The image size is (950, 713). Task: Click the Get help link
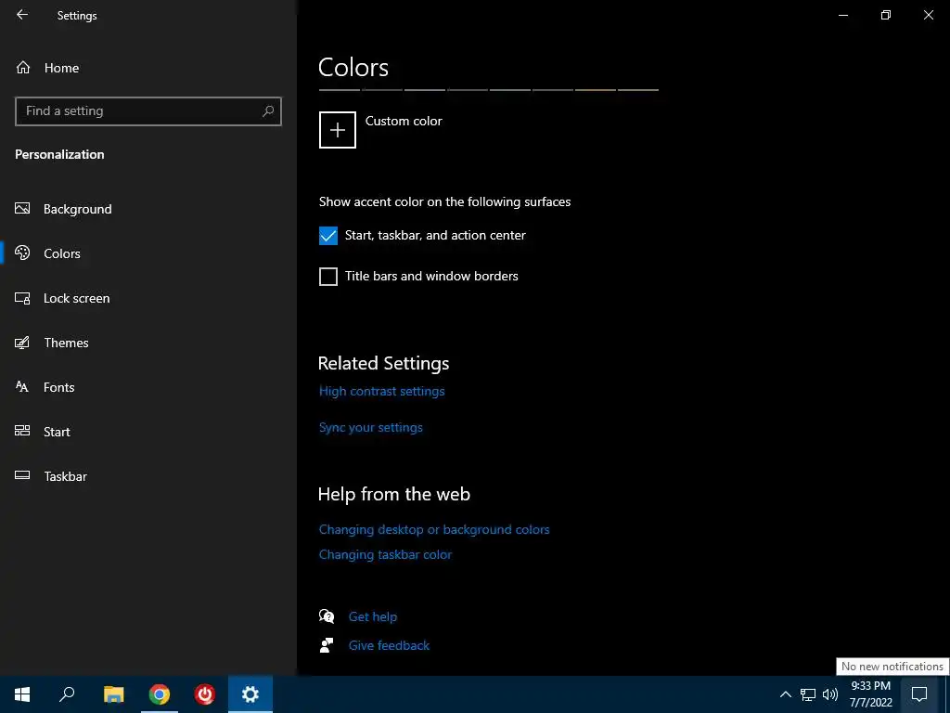pos(373,616)
